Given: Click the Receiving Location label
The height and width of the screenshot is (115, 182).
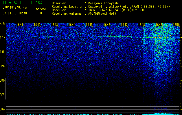Looking at the screenshot, I should (67, 7).
